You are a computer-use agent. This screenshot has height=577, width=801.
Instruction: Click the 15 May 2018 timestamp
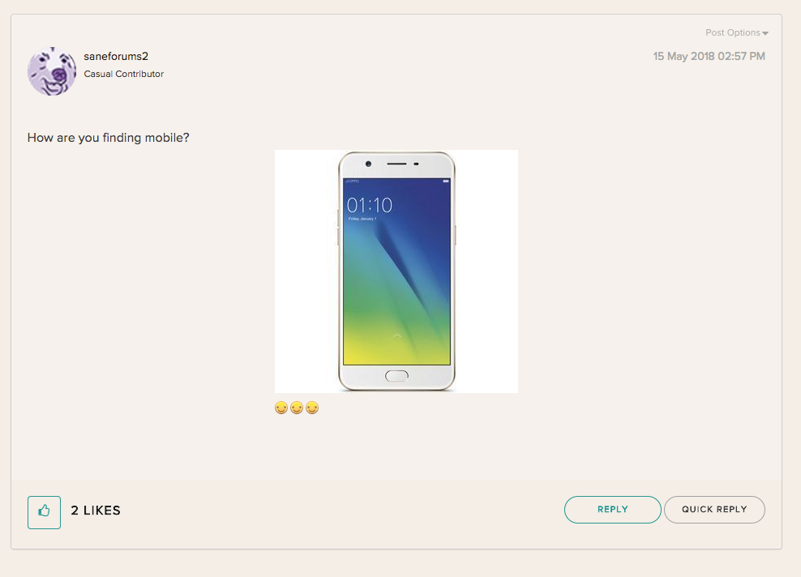click(x=709, y=56)
